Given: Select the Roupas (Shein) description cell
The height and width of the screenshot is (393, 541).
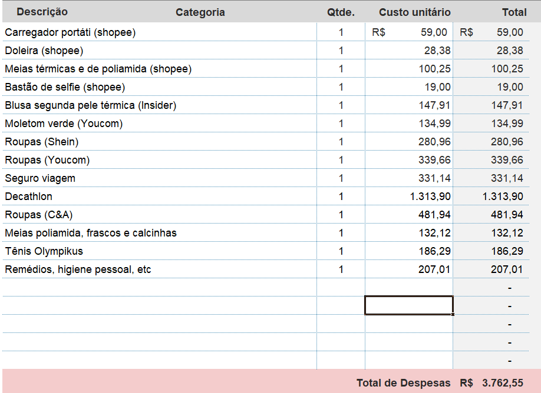Looking at the screenshot, I should 42,142.
